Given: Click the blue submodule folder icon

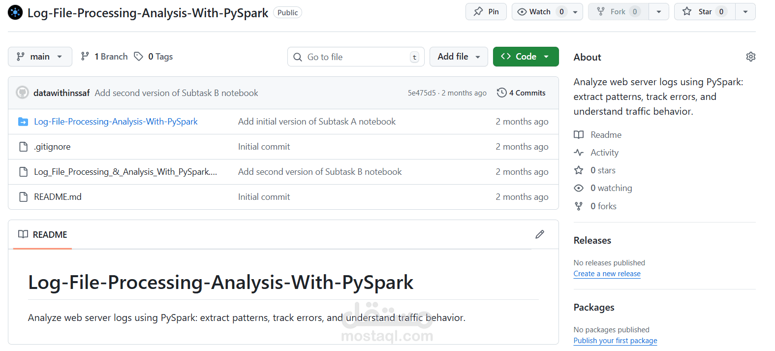Looking at the screenshot, I should 23,122.
